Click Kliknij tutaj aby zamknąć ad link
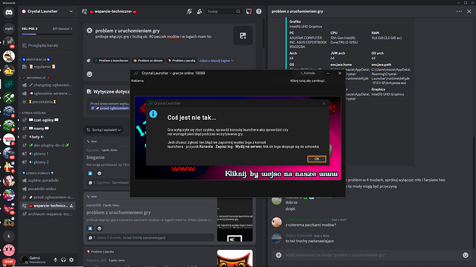Viewport: 476px width, 267px height. (308, 81)
